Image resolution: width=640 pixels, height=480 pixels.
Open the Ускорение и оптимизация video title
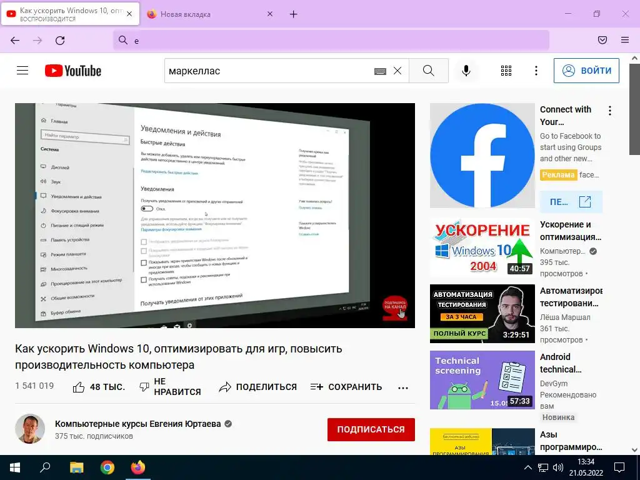point(571,231)
